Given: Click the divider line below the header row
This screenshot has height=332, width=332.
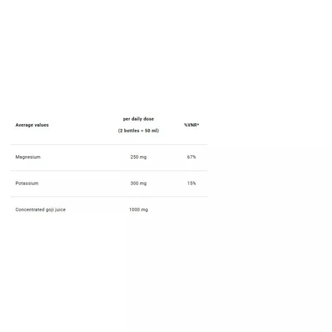Looking at the screenshot, I should pyautogui.click(x=109, y=144).
